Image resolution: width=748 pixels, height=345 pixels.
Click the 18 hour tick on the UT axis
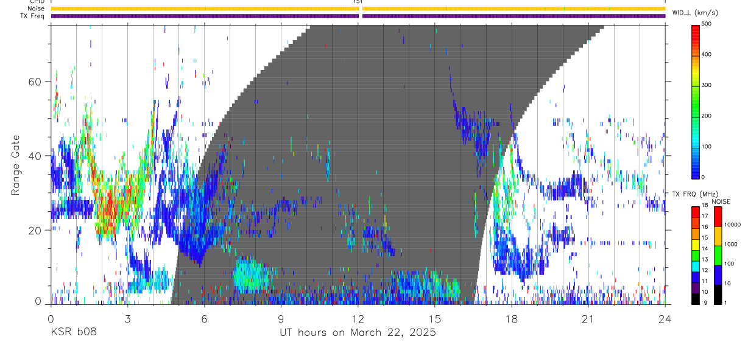click(x=512, y=318)
